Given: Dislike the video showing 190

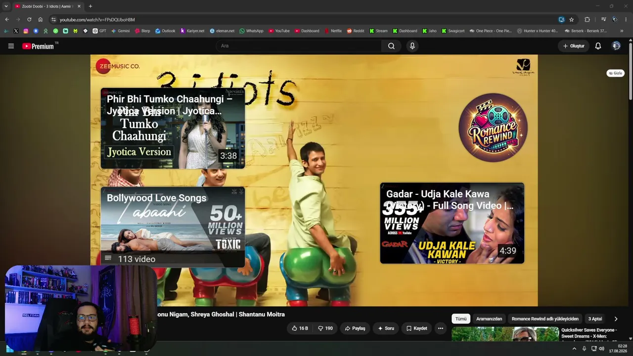Looking at the screenshot, I should coord(325,328).
